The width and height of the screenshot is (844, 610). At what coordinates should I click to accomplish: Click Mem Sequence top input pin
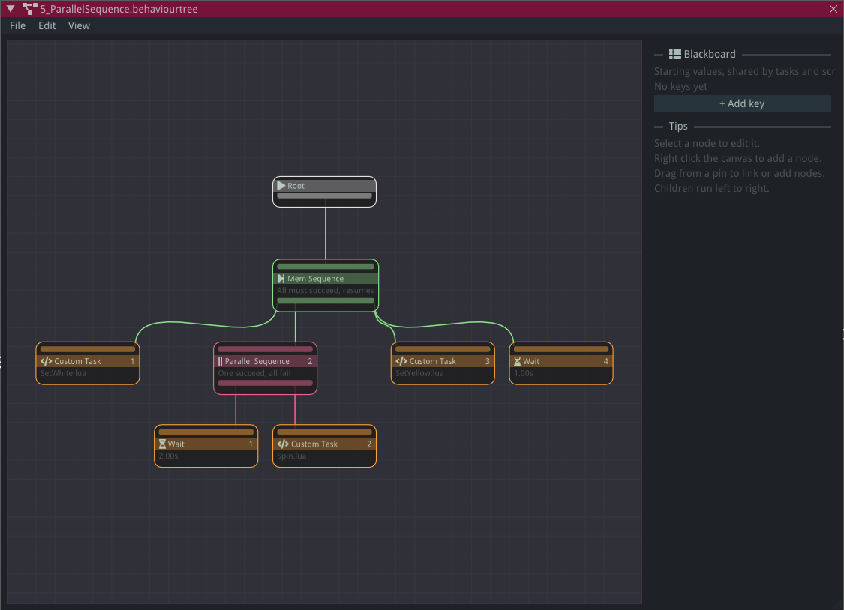tap(326, 267)
